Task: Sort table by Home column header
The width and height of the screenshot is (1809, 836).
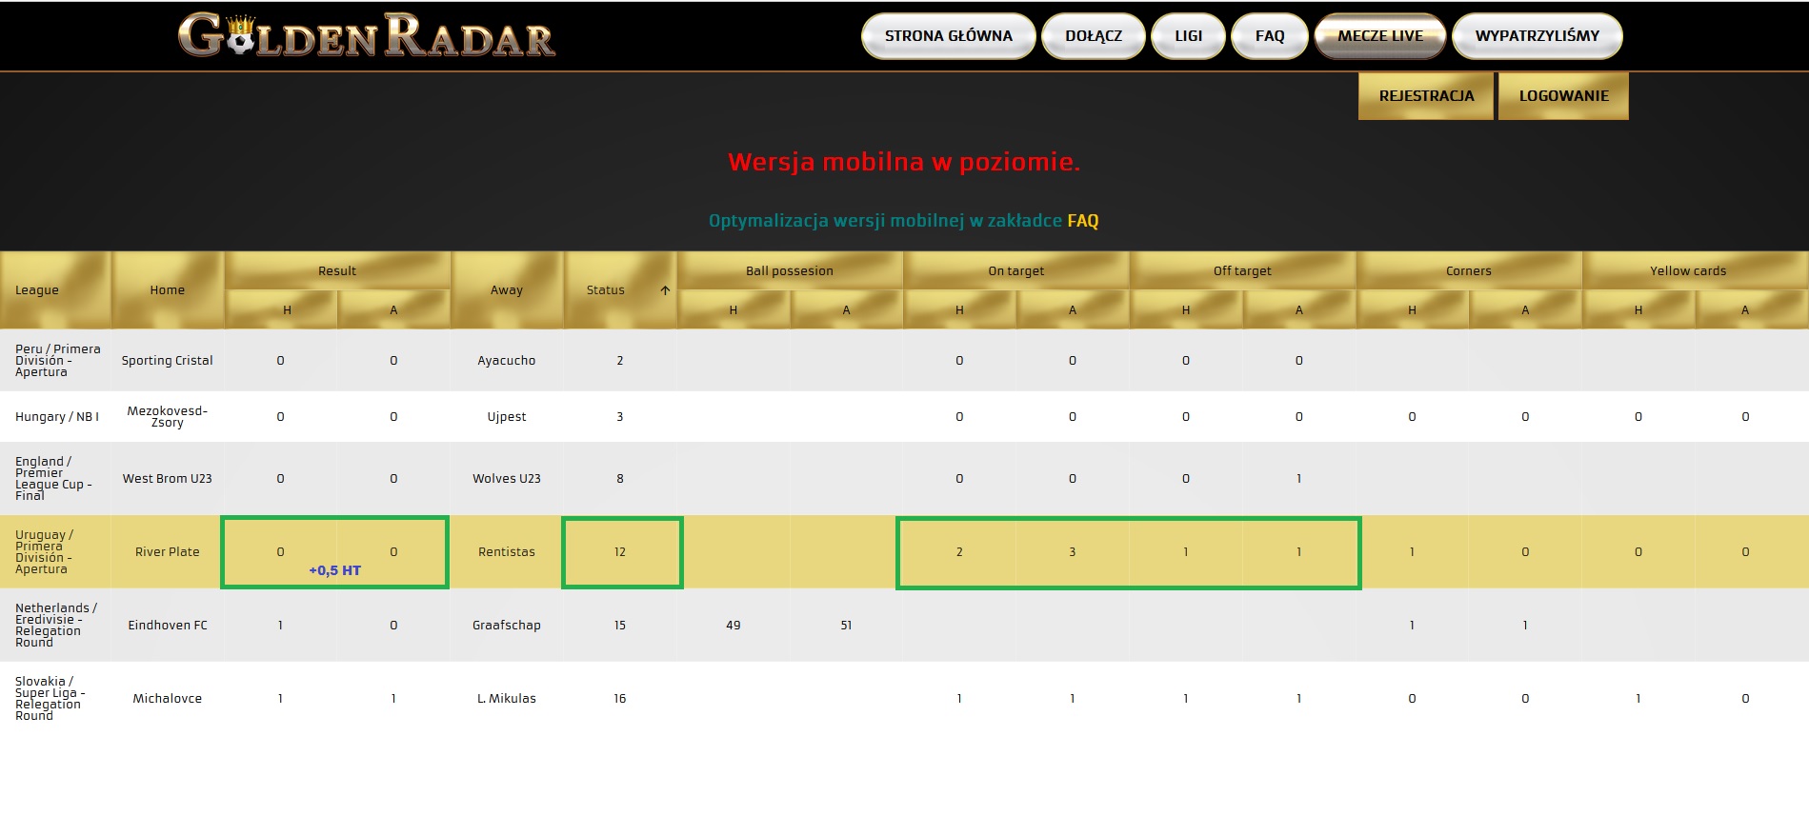Action: coord(168,290)
